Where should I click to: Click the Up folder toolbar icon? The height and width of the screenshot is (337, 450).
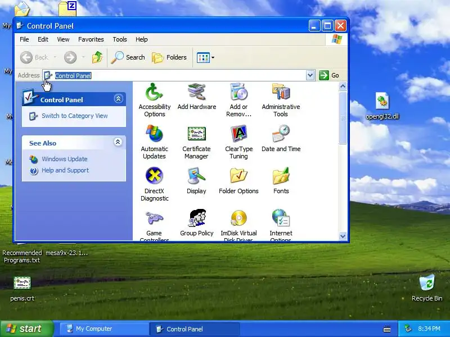[x=97, y=57]
